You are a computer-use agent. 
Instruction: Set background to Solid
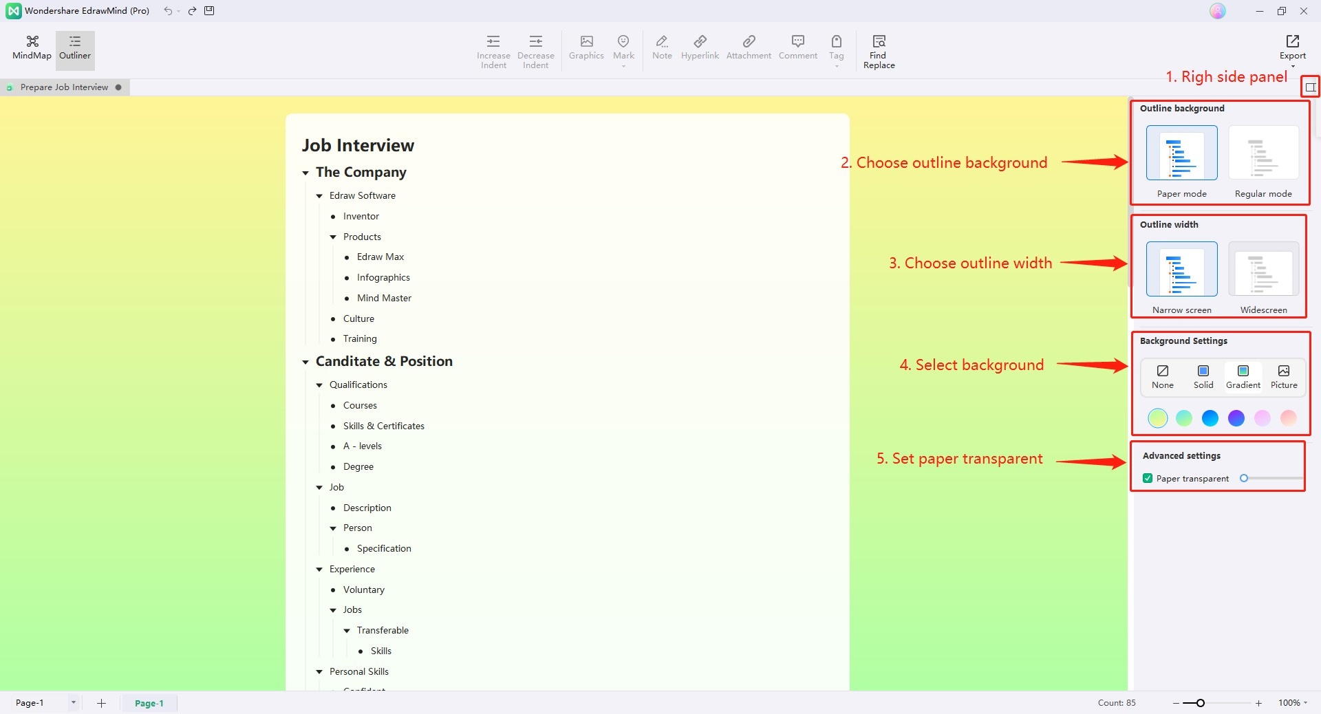point(1203,377)
